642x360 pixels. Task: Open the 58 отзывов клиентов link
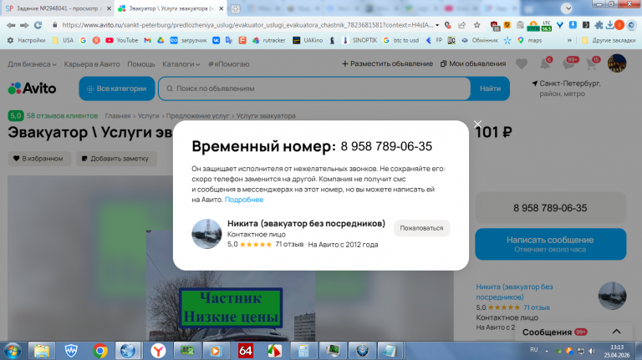point(62,116)
